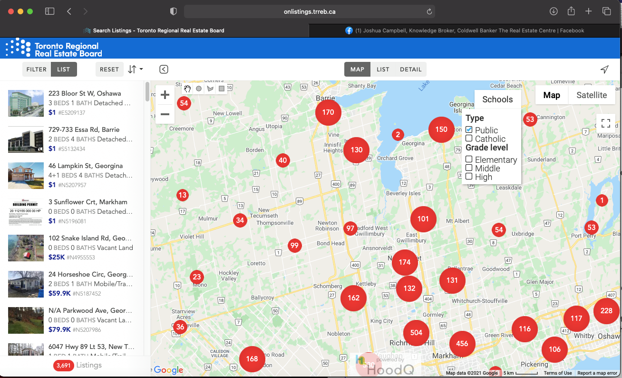Click the Google logo on map
622x378 pixels.
168,370
